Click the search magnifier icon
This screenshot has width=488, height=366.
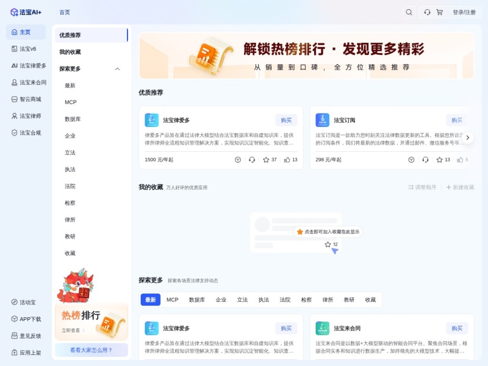coord(409,12)
